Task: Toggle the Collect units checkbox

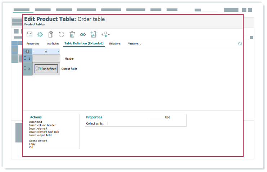Action: [106, 124]
